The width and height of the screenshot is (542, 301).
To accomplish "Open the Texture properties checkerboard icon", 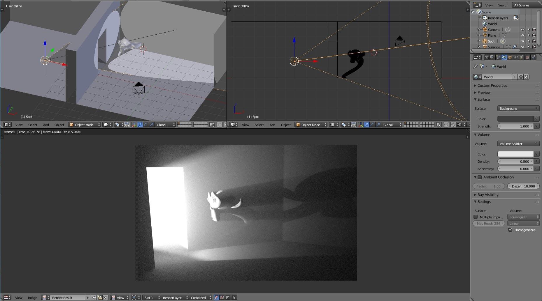I will click(x=527, y=57).
